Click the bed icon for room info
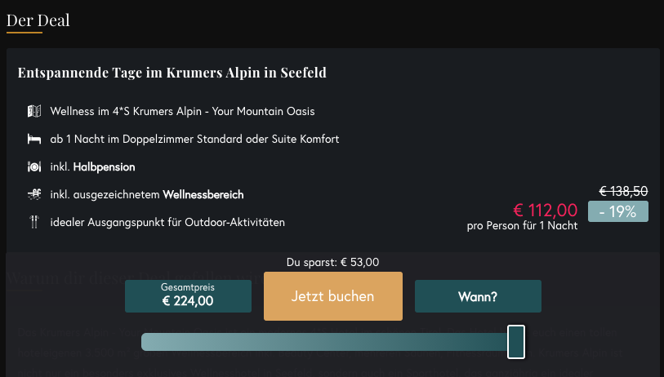The image size is (664, 377). (x=34, y=140)
